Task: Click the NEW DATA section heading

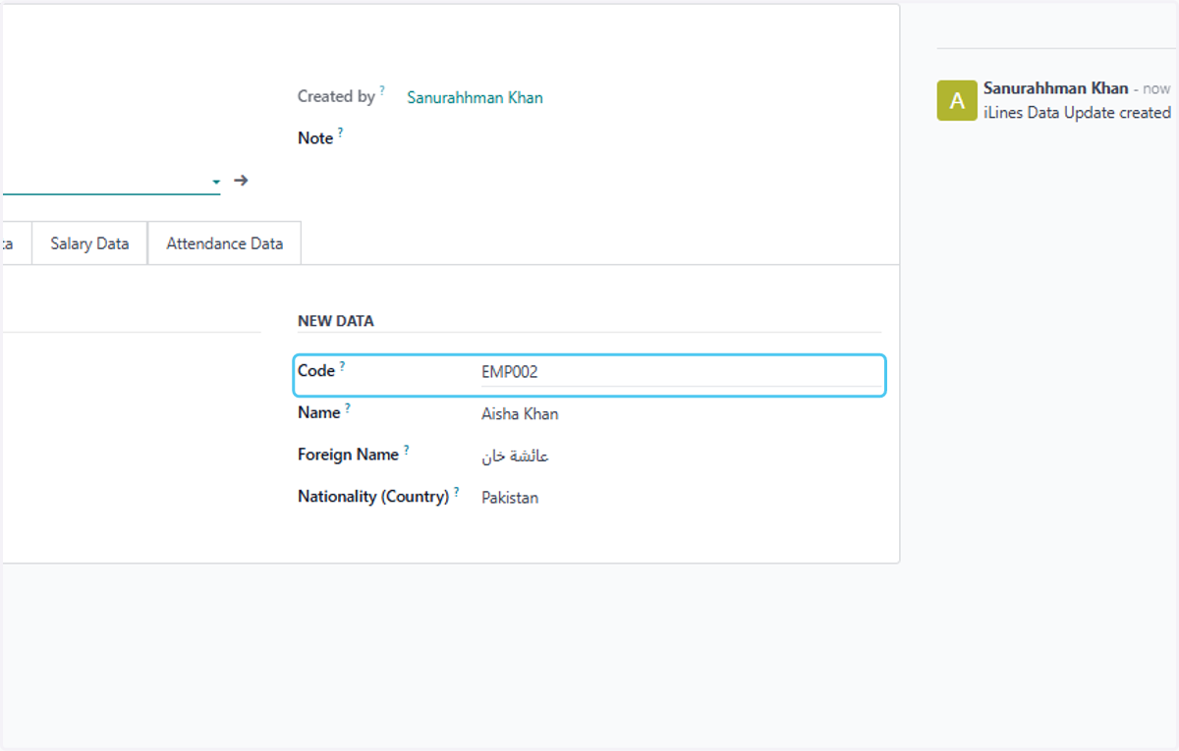Action: coord(335,321)
